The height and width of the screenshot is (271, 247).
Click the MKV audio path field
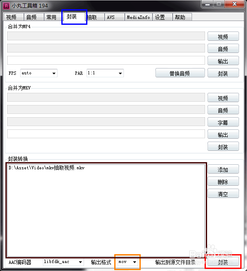coord(106,110)
